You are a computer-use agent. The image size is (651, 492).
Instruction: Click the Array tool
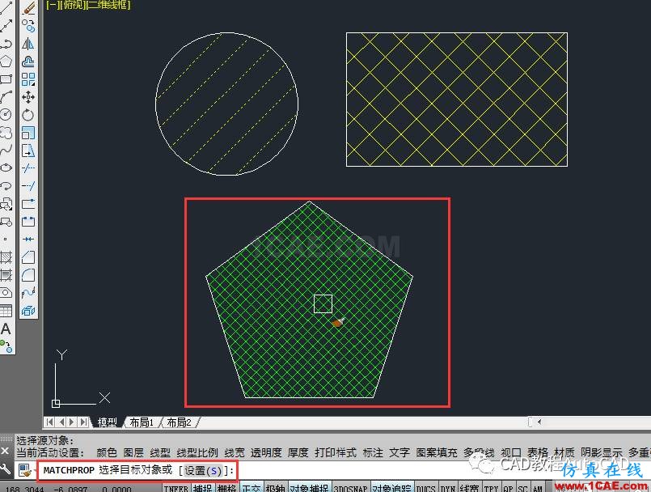point(28,79)
